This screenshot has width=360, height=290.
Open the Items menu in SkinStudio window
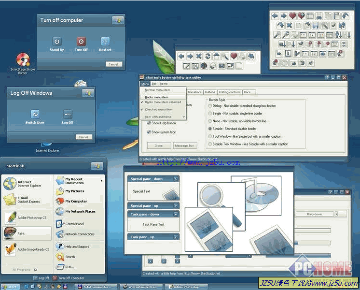click(x=164, y=84)
